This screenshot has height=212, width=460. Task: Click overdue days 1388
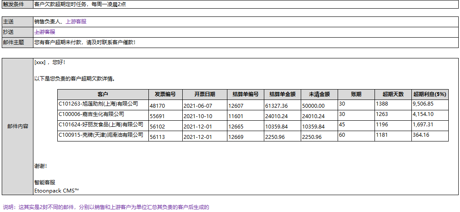382,103
